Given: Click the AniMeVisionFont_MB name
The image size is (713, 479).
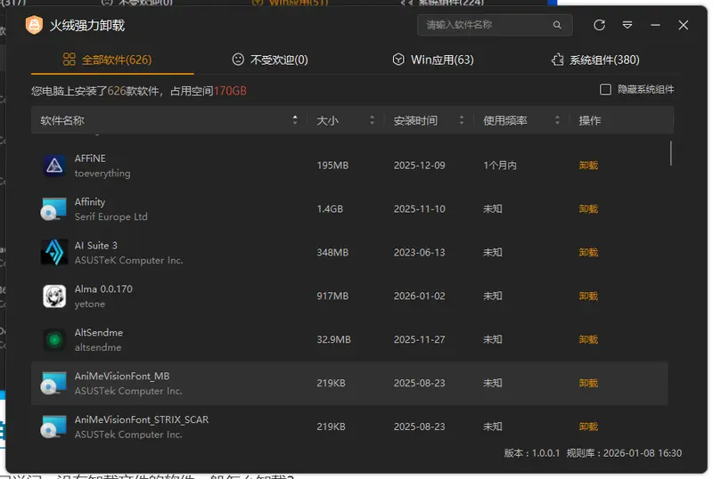Looking at the screenshot, I should pos(122,377).
